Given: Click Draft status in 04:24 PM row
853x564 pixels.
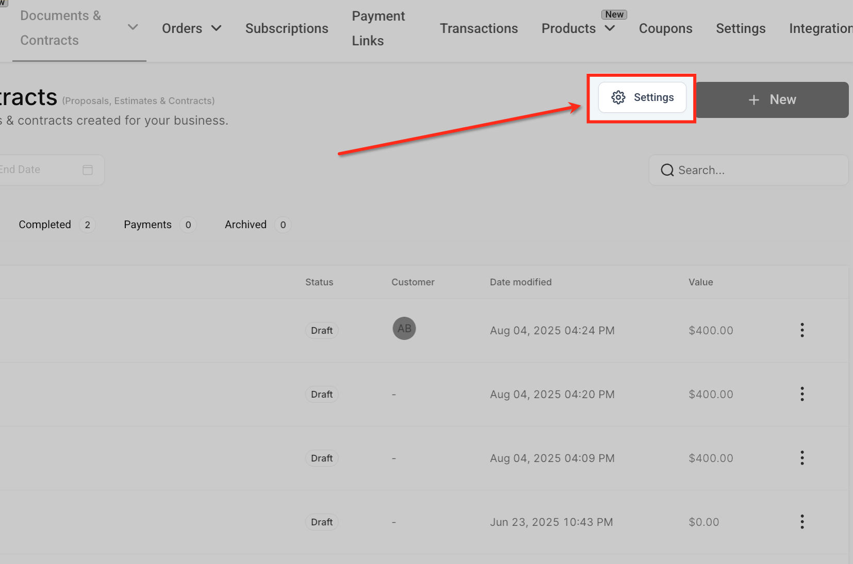Looking at the screenshot, I should coord(322,331).
